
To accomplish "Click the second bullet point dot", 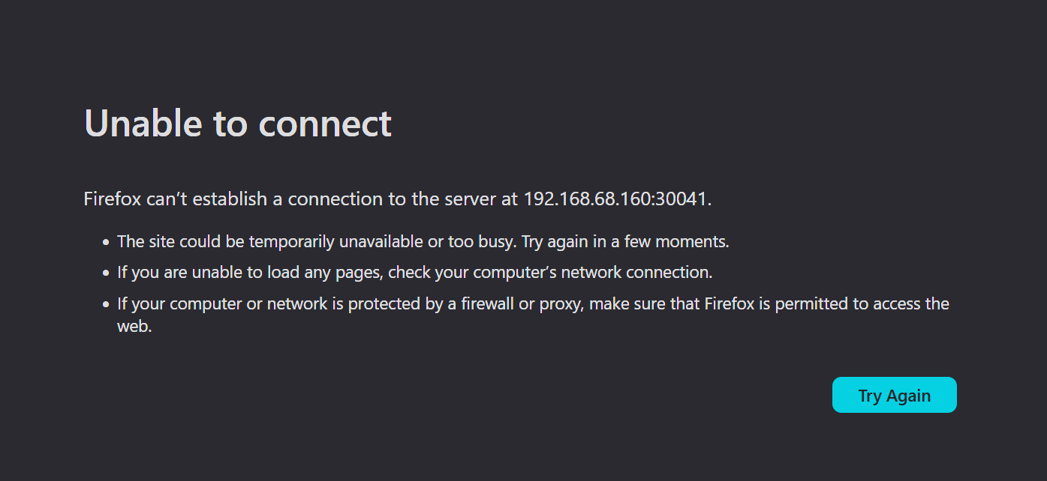I will point(106,273).
